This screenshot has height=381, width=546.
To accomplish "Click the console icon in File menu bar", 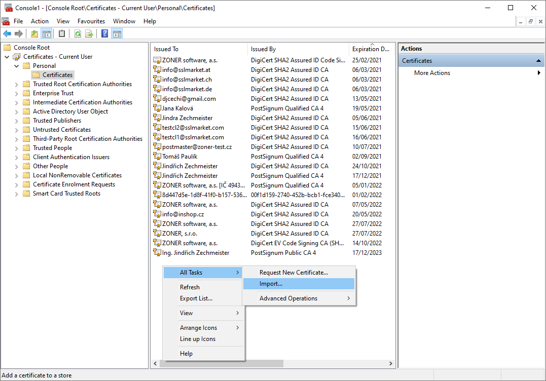I will (x=6, y=21).
